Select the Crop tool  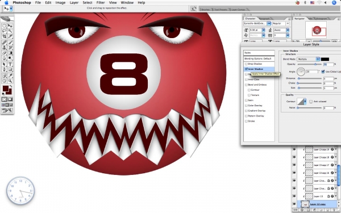[4, 36]
